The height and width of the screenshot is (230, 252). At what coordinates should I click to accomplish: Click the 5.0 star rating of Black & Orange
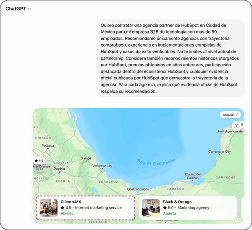[168, 208]
